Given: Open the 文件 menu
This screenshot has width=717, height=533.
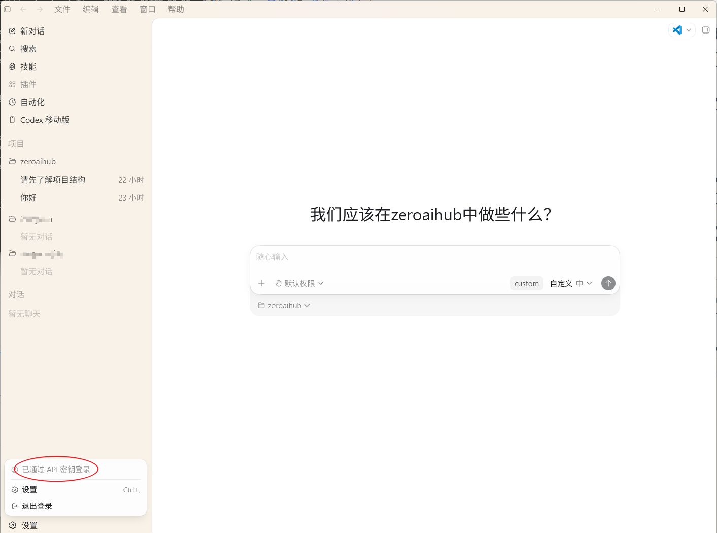Looking at the screenshot, I should coord(62,9).
